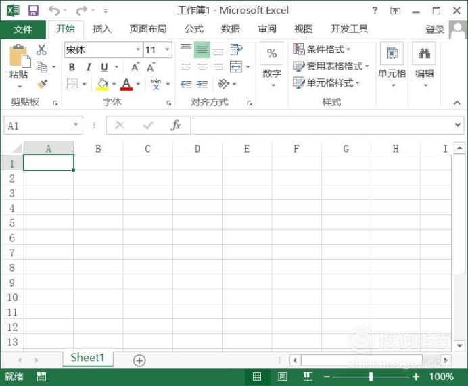Decrease the indent
Screen dimensions: 468x386
click(186, 84)
